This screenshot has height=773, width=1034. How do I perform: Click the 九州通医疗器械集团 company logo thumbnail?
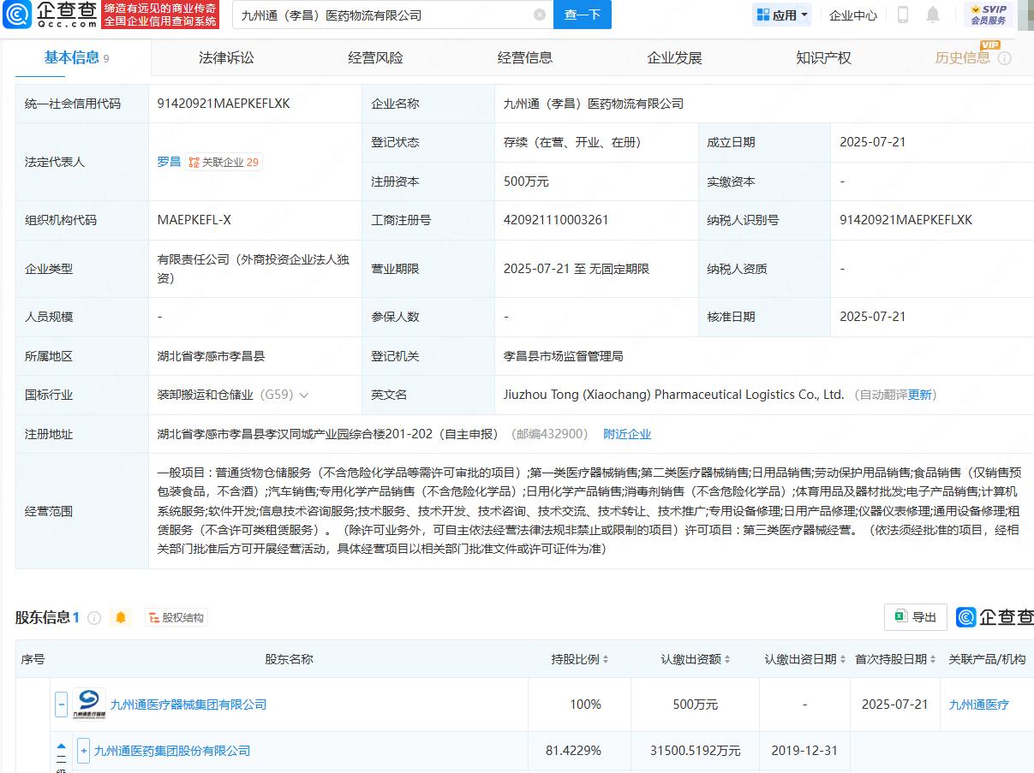tap(88, 704)
